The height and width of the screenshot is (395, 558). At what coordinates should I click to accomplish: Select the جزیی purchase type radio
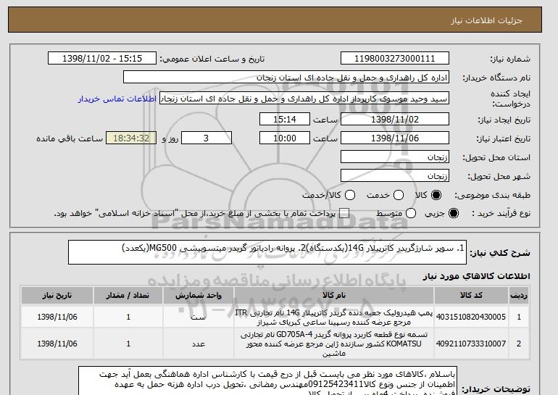point(454,213)
